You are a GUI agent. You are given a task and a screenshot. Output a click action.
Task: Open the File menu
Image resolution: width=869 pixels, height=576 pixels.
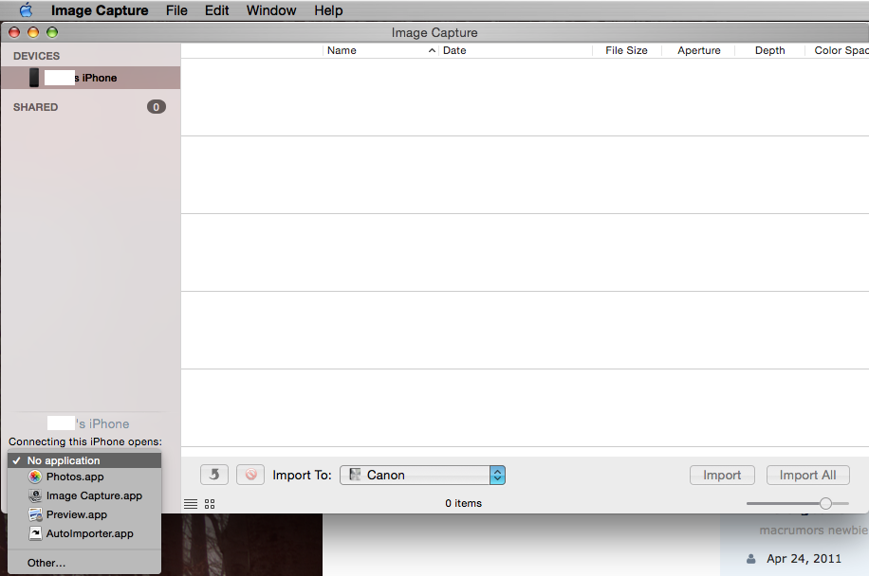[x=176, y=10]
